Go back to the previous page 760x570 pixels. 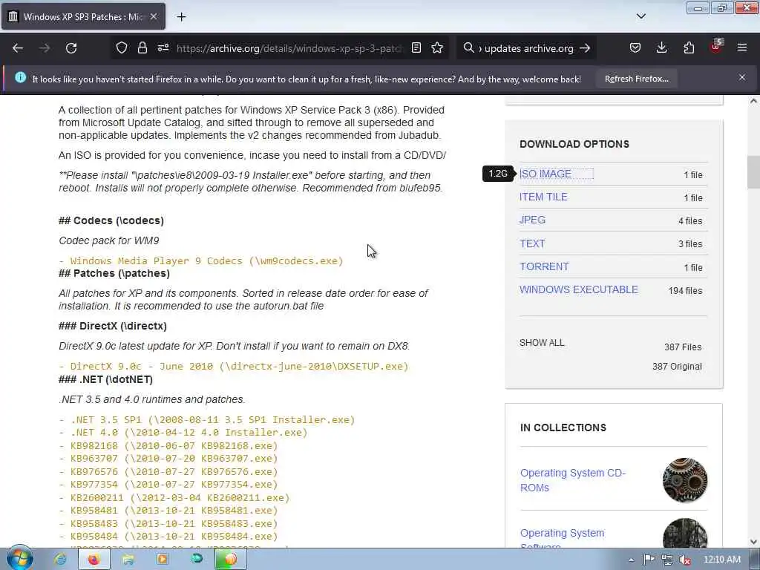[x=18, y=48]
